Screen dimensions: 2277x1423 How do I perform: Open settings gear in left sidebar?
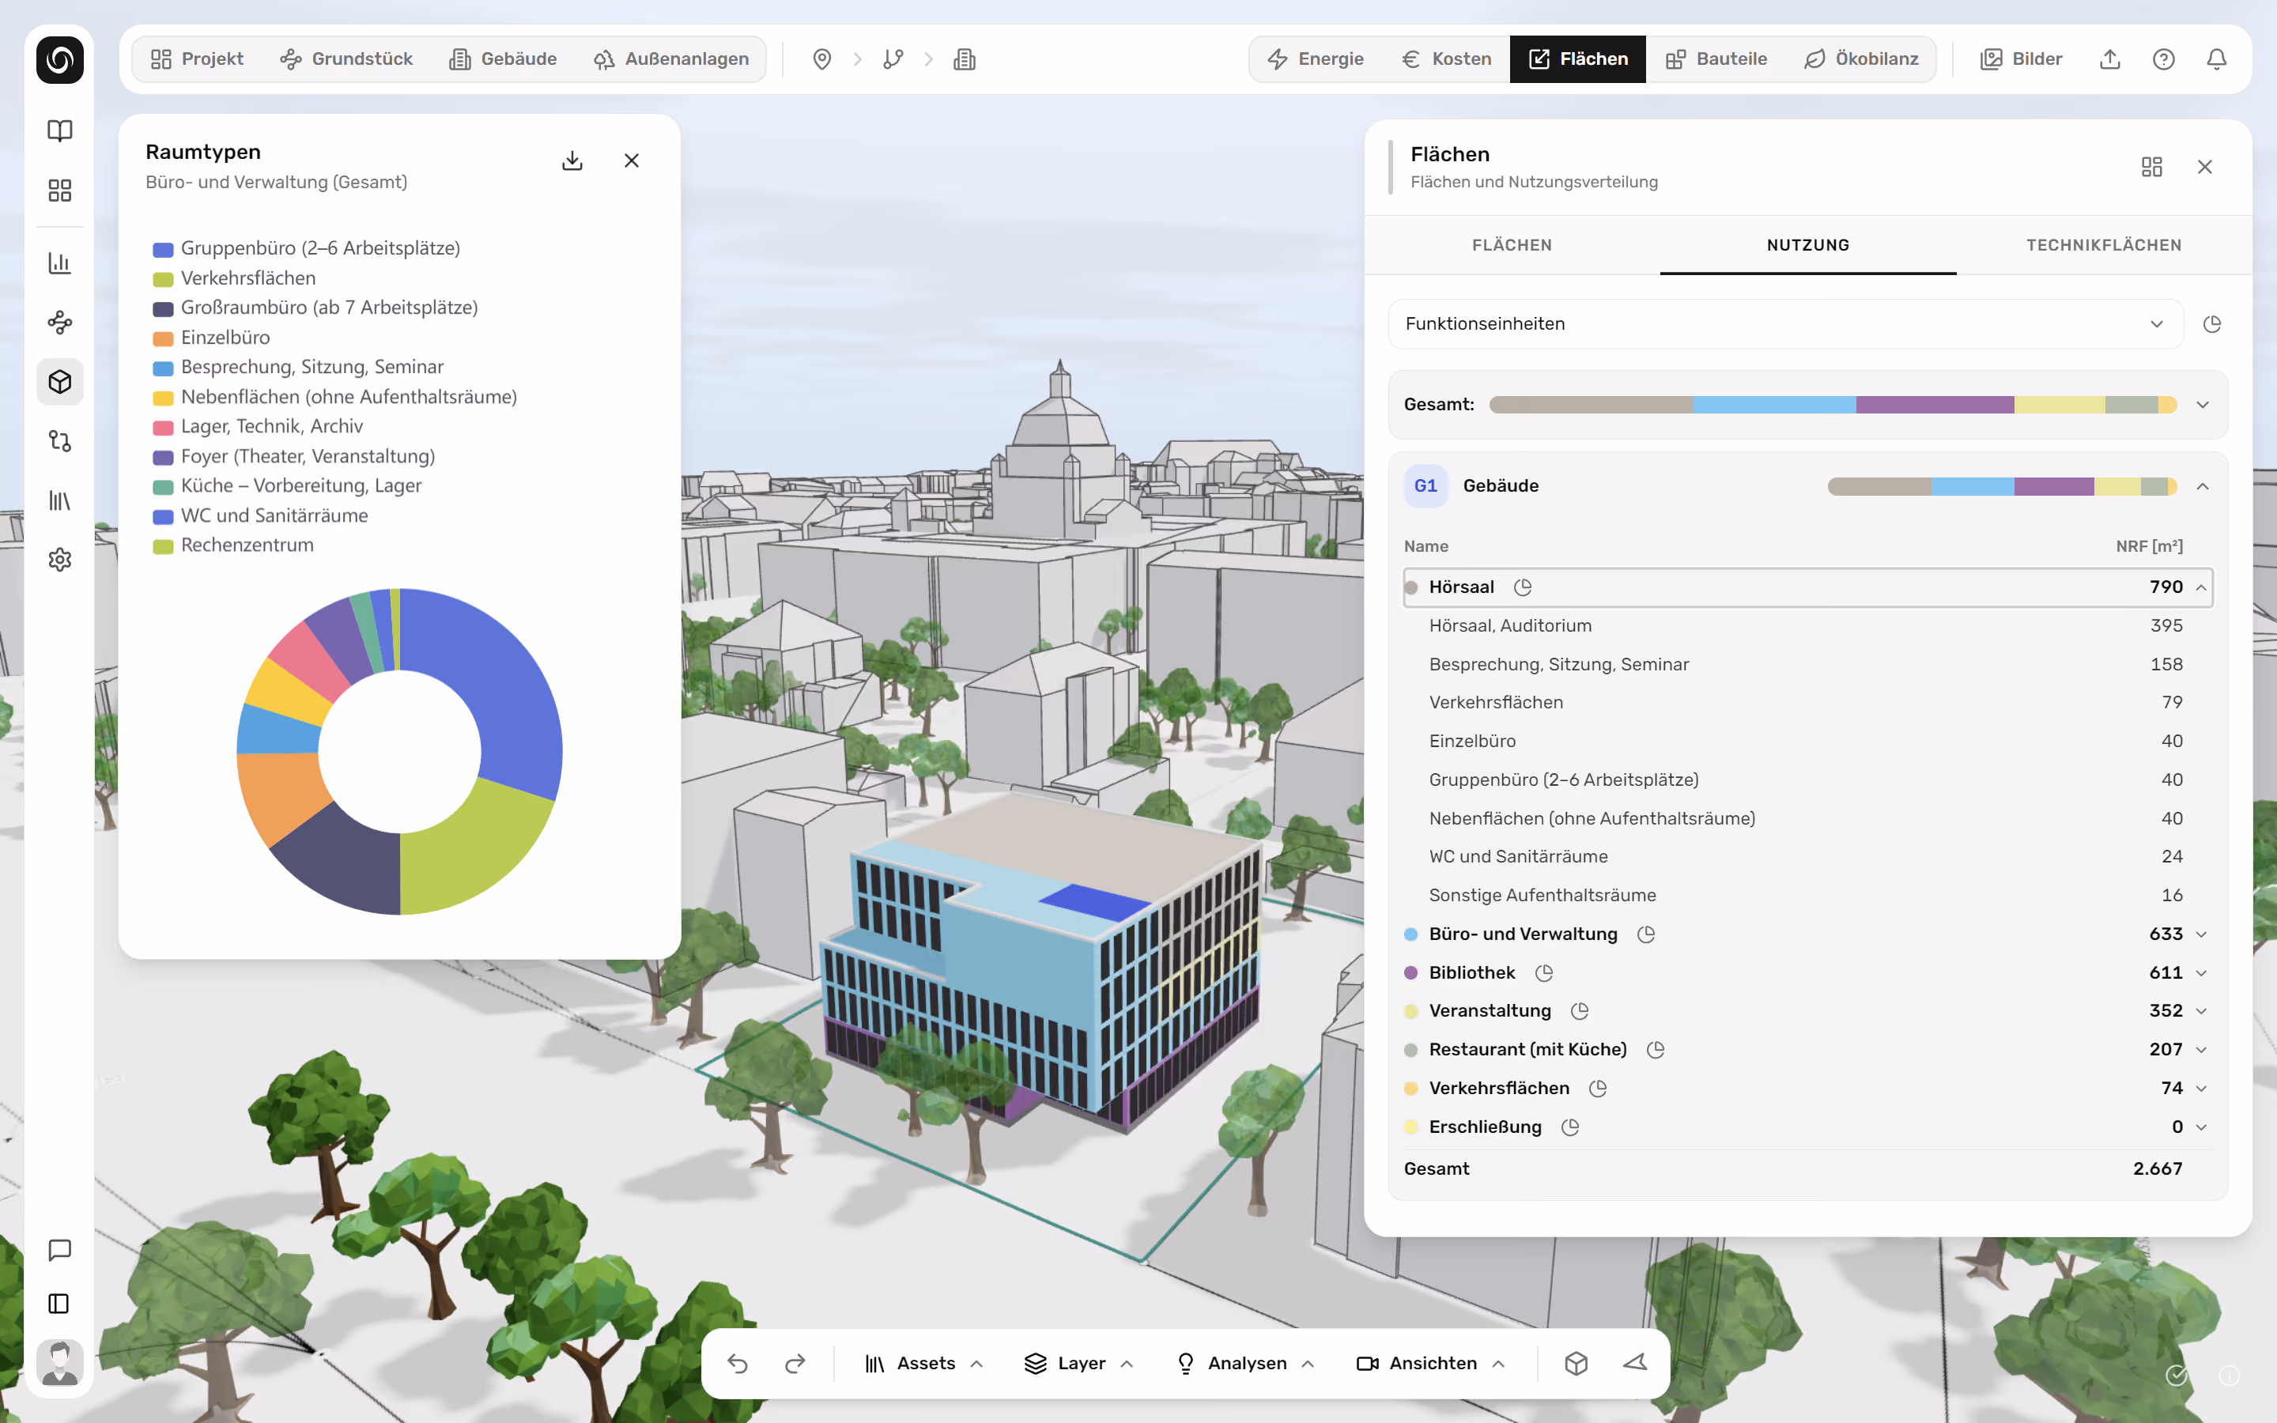(x=59, y=560)
